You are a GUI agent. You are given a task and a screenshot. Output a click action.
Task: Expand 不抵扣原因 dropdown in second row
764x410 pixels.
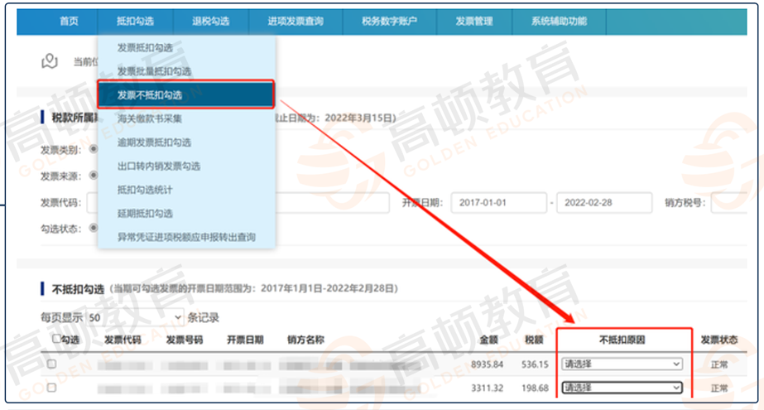[x=622, y=387]
